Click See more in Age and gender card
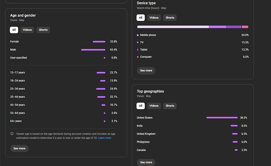Viewport: 271px width, 166px height. coord(19,149)
